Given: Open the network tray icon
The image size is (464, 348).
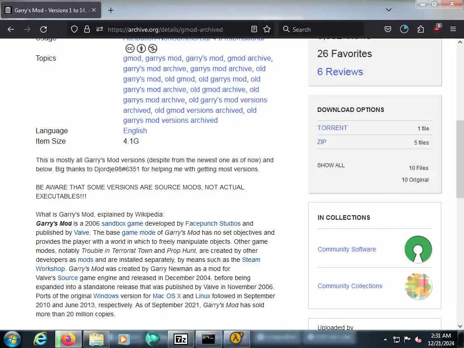Looking at the screenshot, I should 396,339.
